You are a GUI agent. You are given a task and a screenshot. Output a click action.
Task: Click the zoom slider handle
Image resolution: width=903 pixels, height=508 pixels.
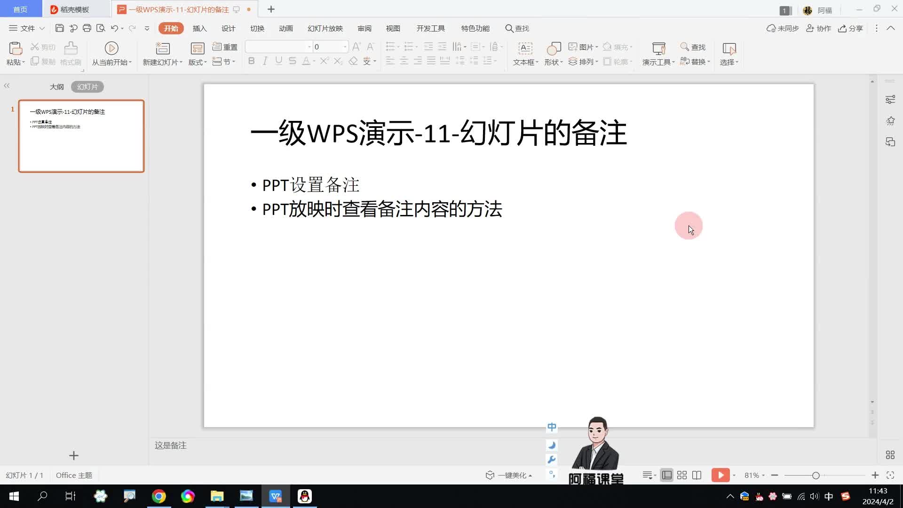(x=816, y=476)
